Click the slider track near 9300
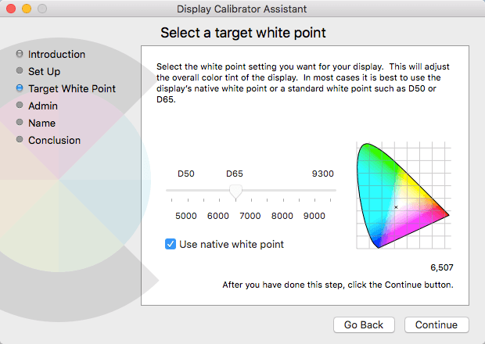This screenshot has width=485, height=344. pyautogui.click(x=322, y=190)
